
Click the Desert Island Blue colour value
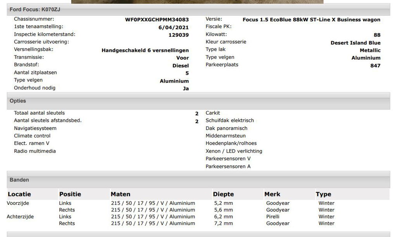355,43
